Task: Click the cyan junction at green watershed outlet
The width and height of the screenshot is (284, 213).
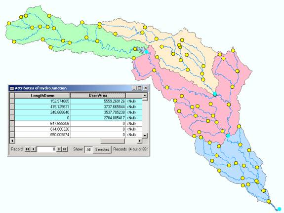Action: (x=147, y=52)
